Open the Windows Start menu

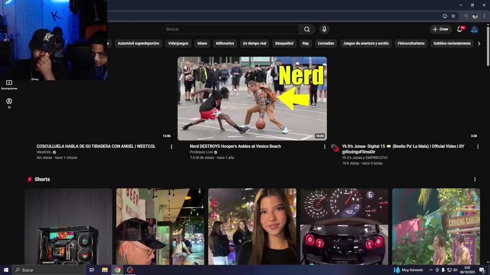tap(6, 270)
